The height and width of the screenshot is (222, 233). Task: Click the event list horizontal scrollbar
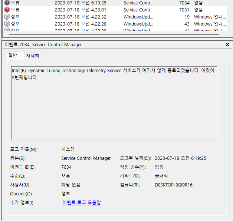pyautogui.click(x=114, y=34)
